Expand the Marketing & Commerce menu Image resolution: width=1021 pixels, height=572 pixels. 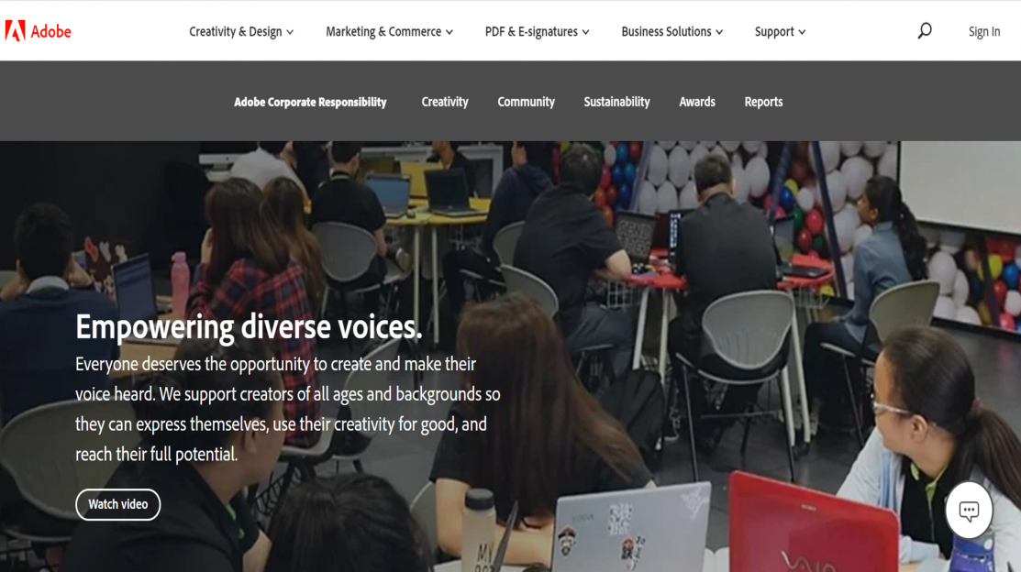coord(389,31)
